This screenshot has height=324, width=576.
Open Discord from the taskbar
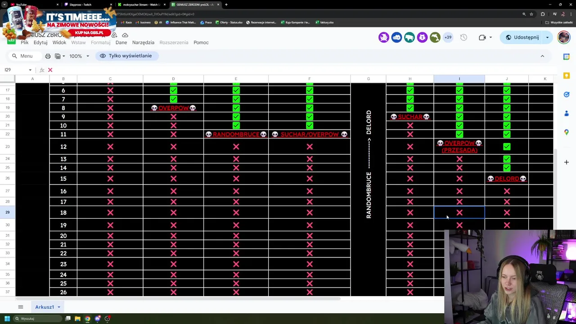coord(97,319)
